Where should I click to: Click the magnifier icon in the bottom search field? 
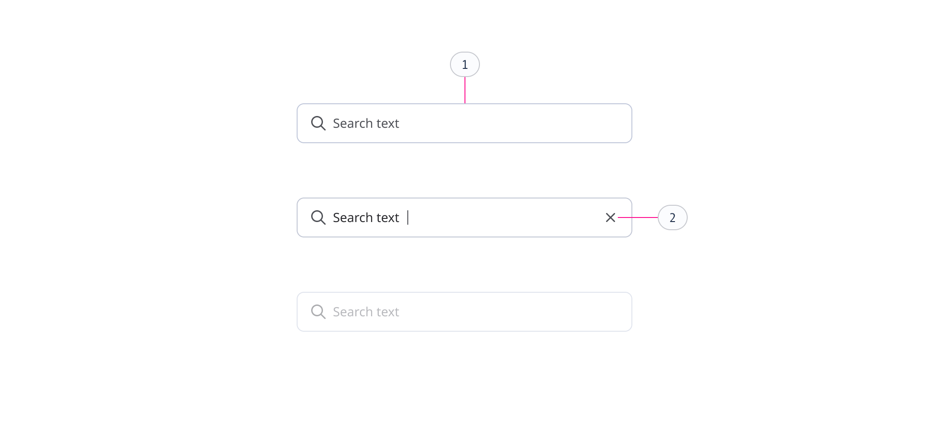coord(318,311)
